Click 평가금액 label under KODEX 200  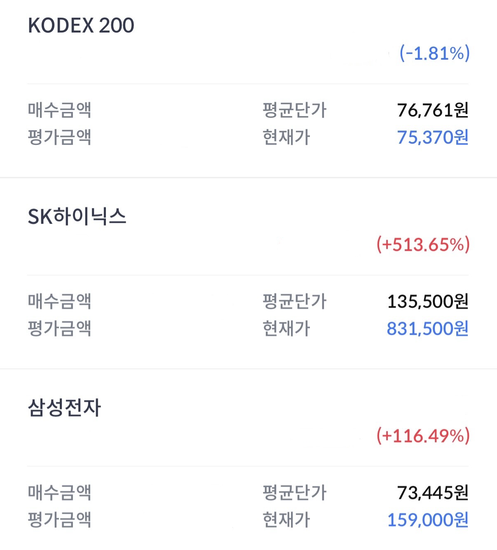click(x=60, y=137)
